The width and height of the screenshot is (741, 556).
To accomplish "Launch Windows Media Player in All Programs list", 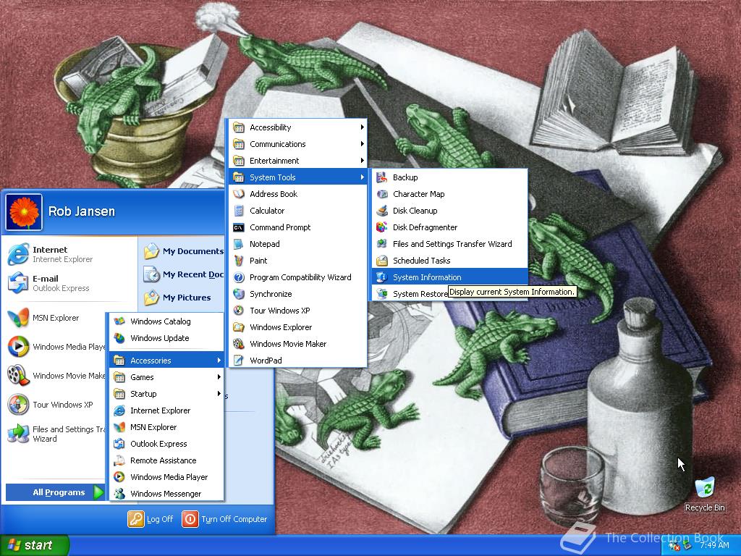I will click(166, 476).
